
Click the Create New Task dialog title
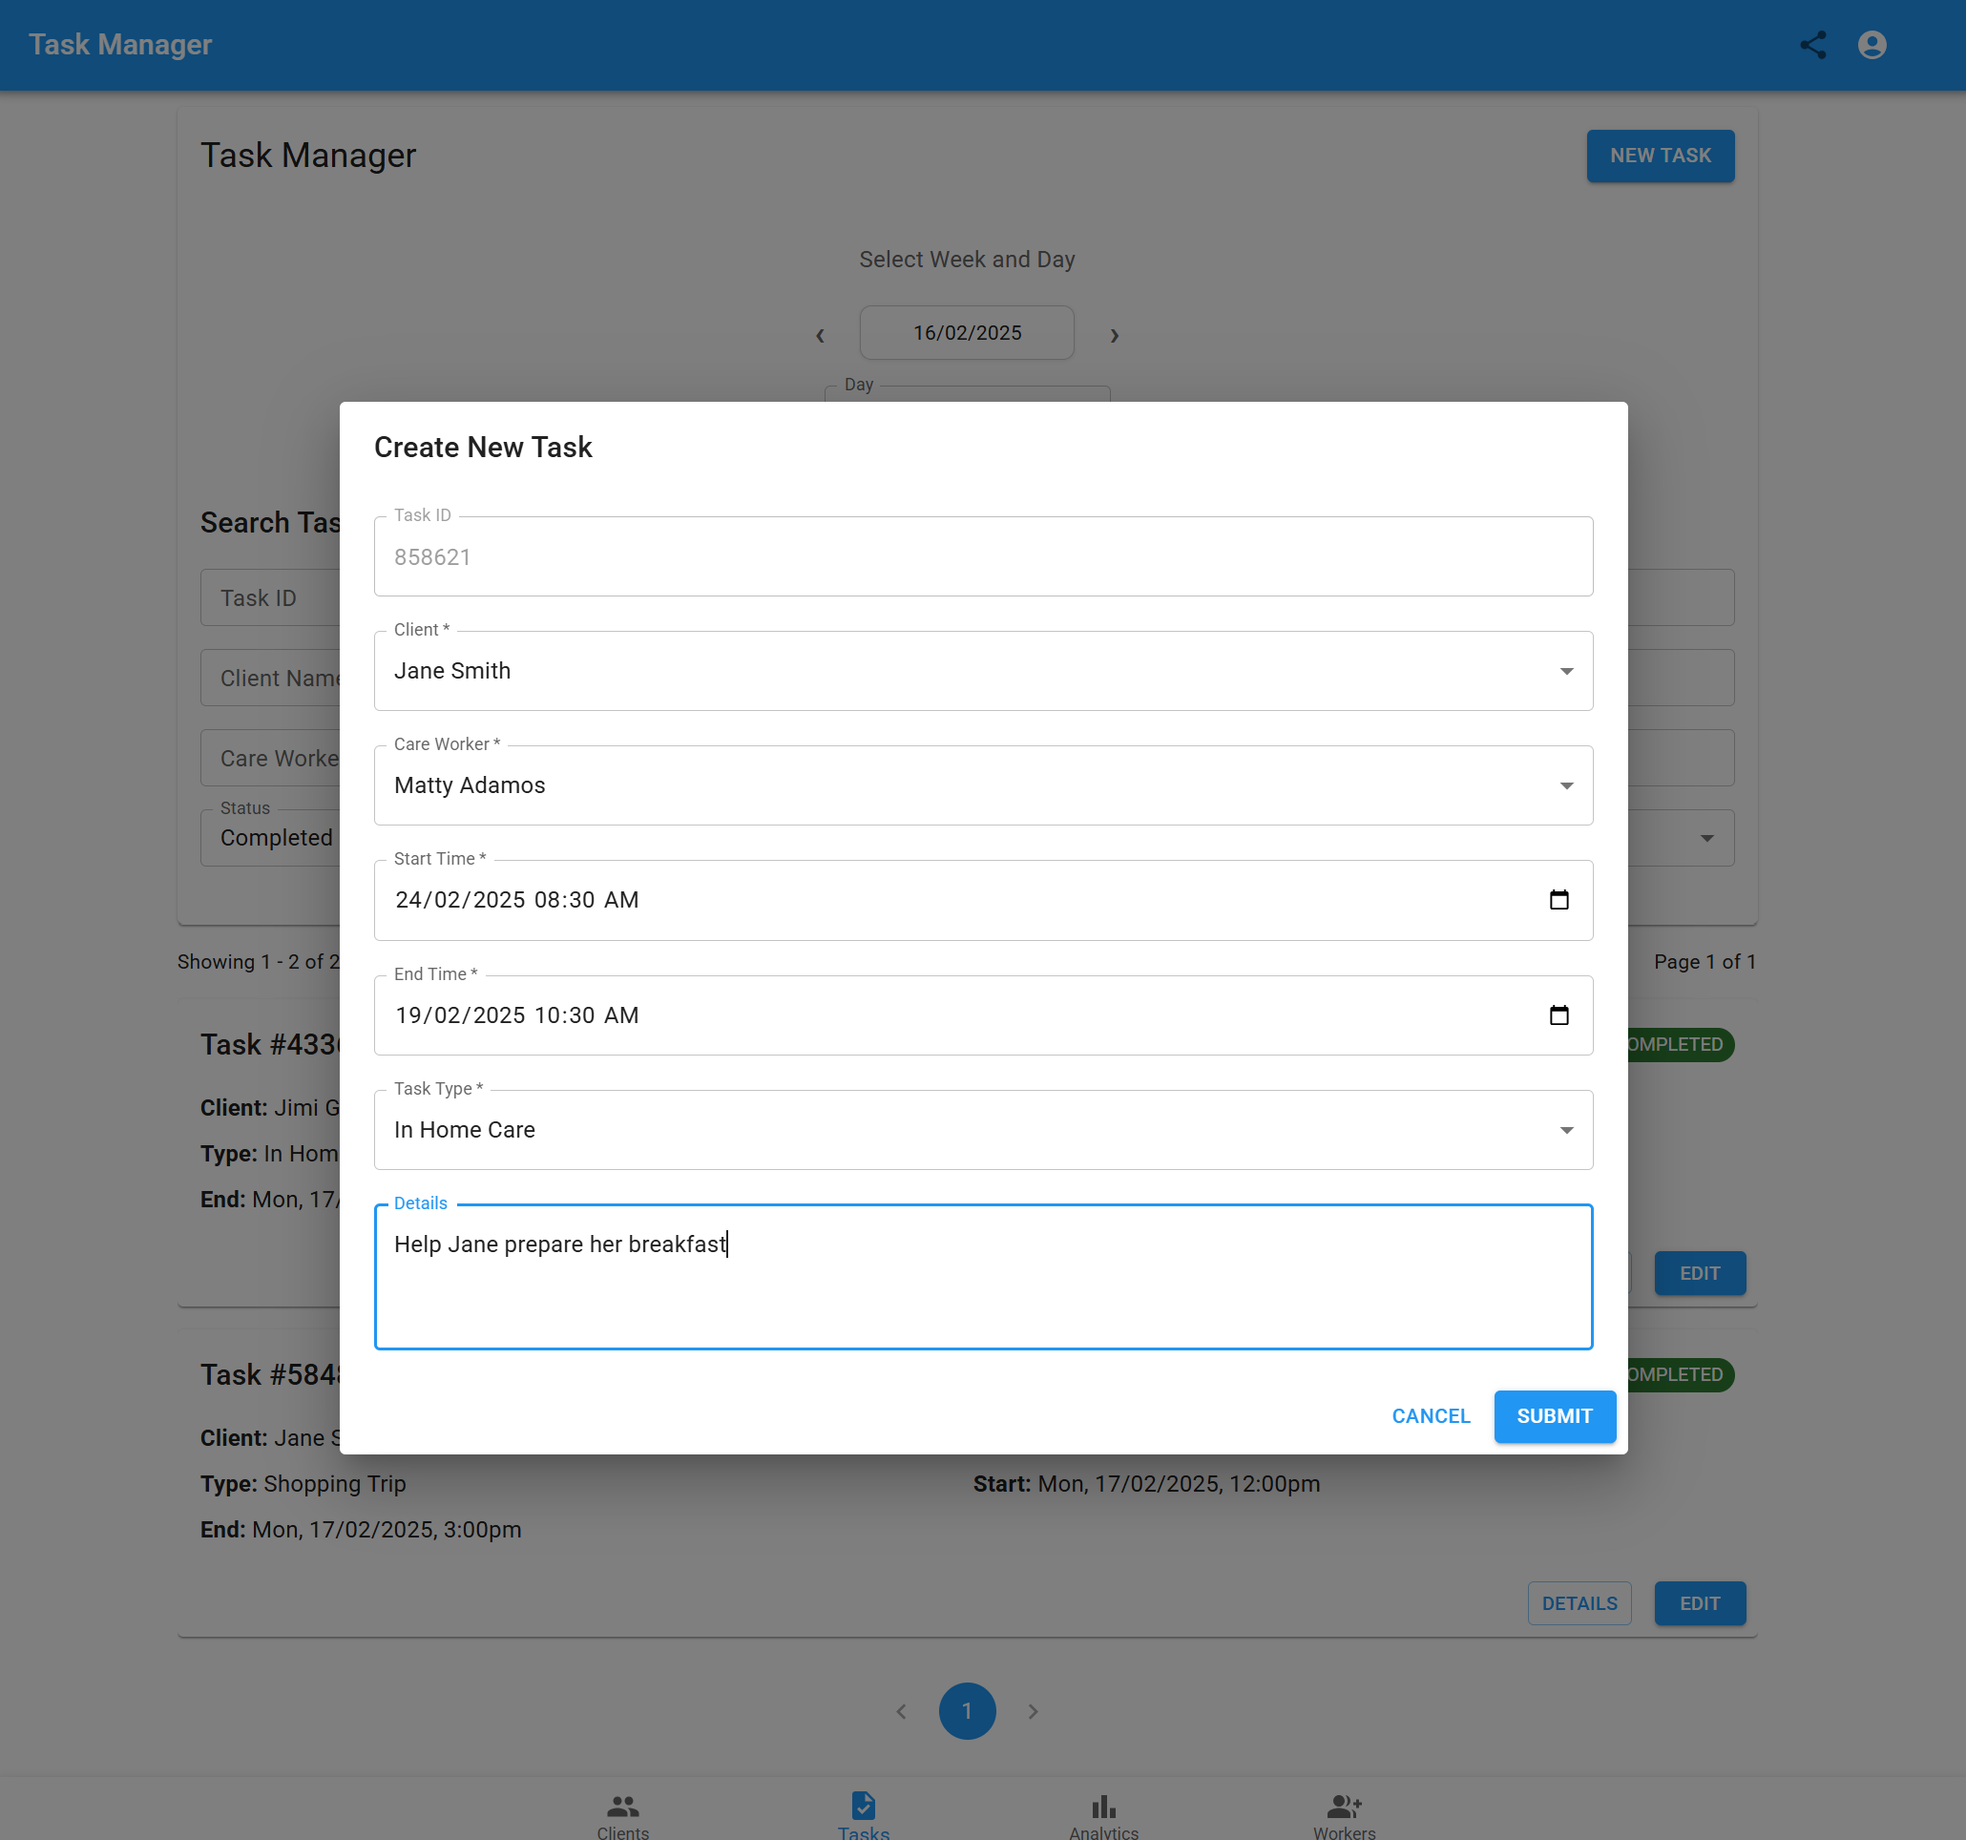coord(483,447)
